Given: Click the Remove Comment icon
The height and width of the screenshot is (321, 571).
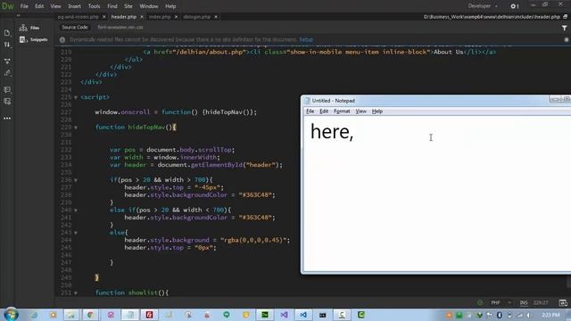Looking at the screenshot, I should pos(7,101).
